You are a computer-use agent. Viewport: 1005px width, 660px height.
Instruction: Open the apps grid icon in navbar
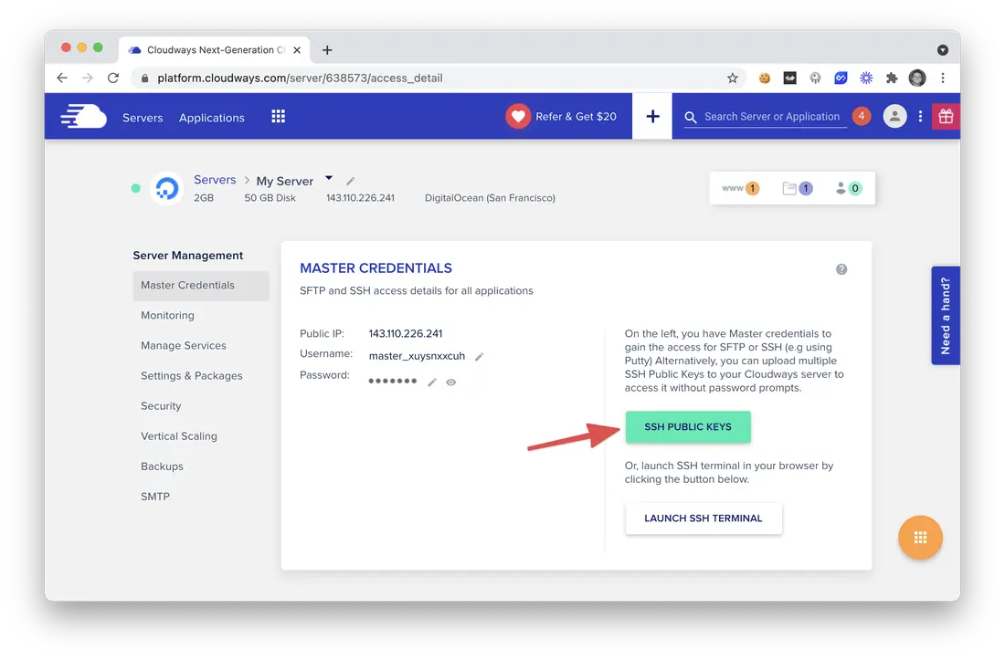coord(278,117)
